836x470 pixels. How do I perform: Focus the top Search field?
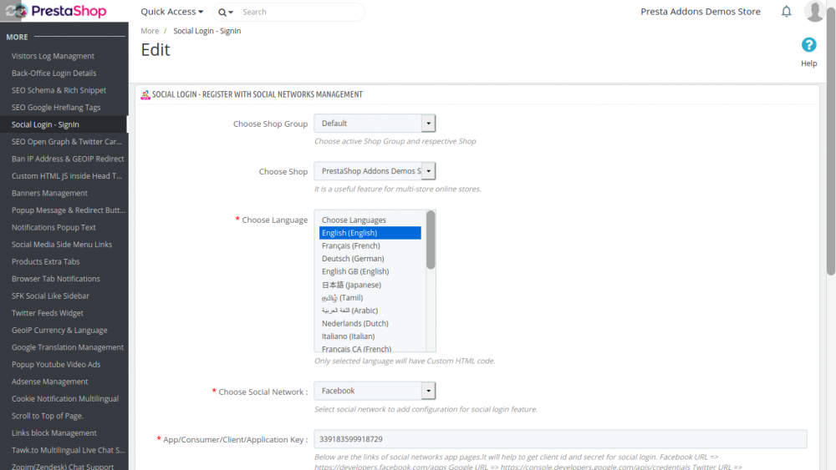coord(300,12)
